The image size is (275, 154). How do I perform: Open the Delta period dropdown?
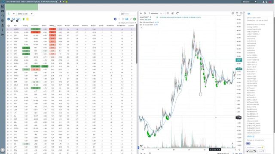pyautogui.click(x=25, y=14)
